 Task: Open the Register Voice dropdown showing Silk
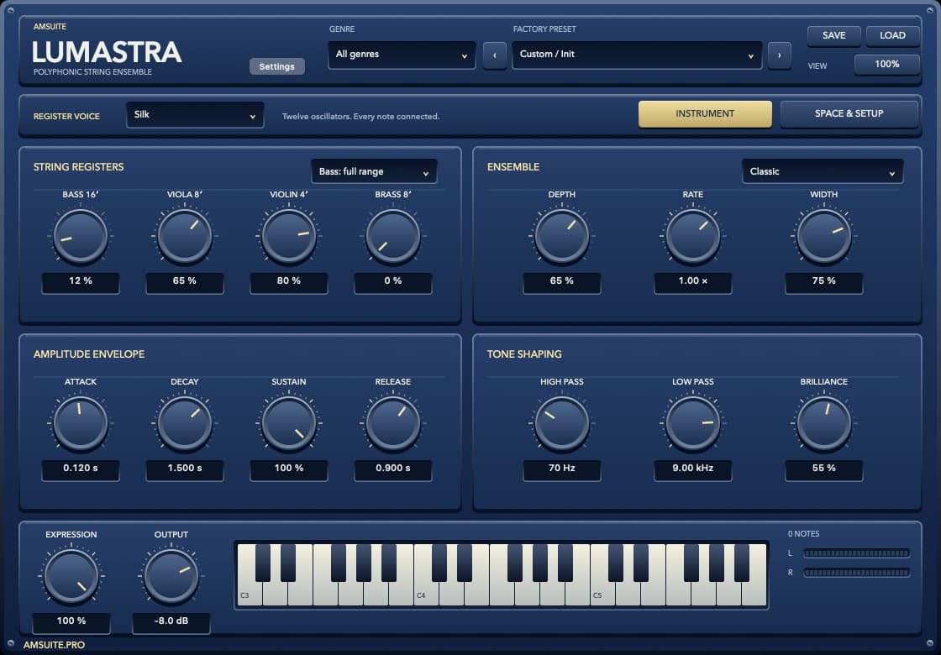tap(195, 114)
